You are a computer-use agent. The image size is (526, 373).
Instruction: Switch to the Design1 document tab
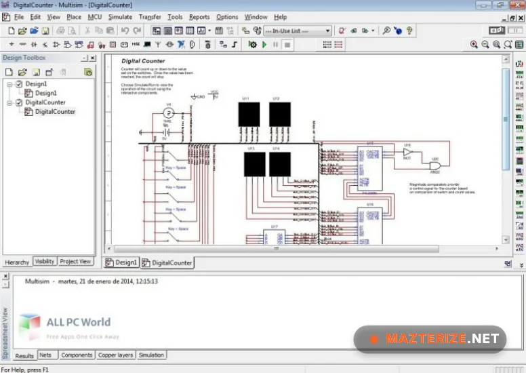click(x=121, y=262)
